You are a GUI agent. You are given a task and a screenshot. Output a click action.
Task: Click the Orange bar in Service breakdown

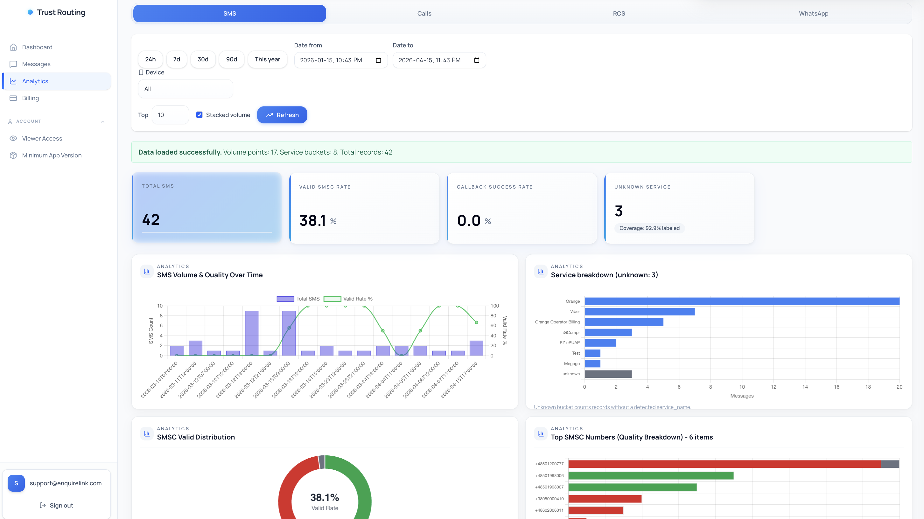742,301
